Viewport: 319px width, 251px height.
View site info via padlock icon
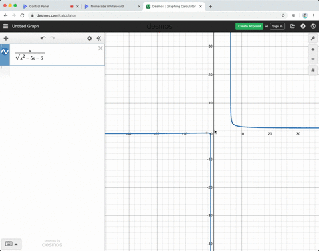pos(33,15)
